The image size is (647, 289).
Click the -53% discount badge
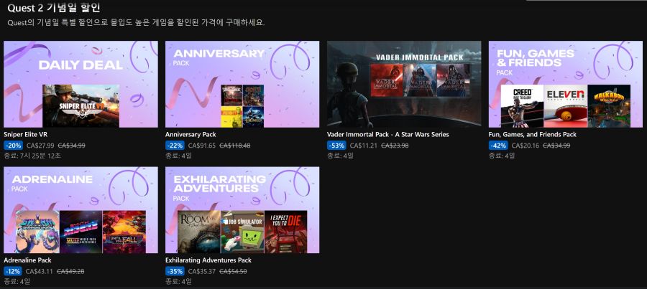(x=336, y=146)
